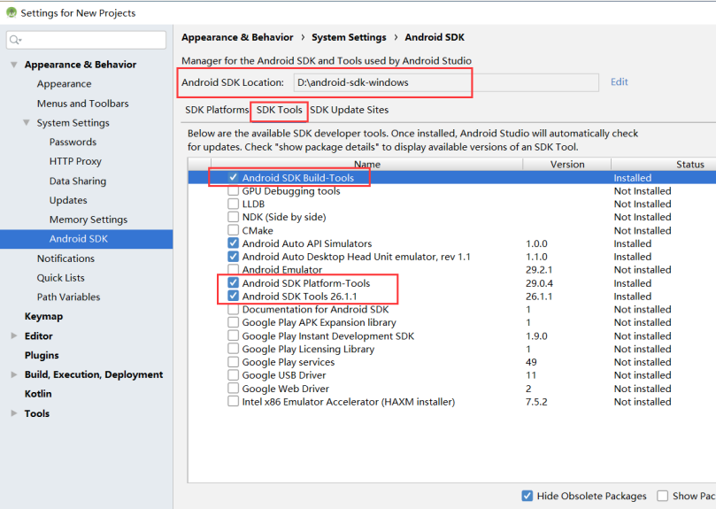
Task: Click version 49 of Google Play services
Action: coord(531,362)
